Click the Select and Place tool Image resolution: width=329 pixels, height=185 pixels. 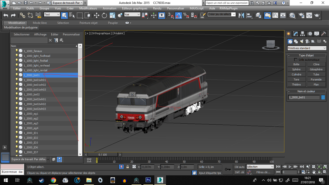point(120,15)
